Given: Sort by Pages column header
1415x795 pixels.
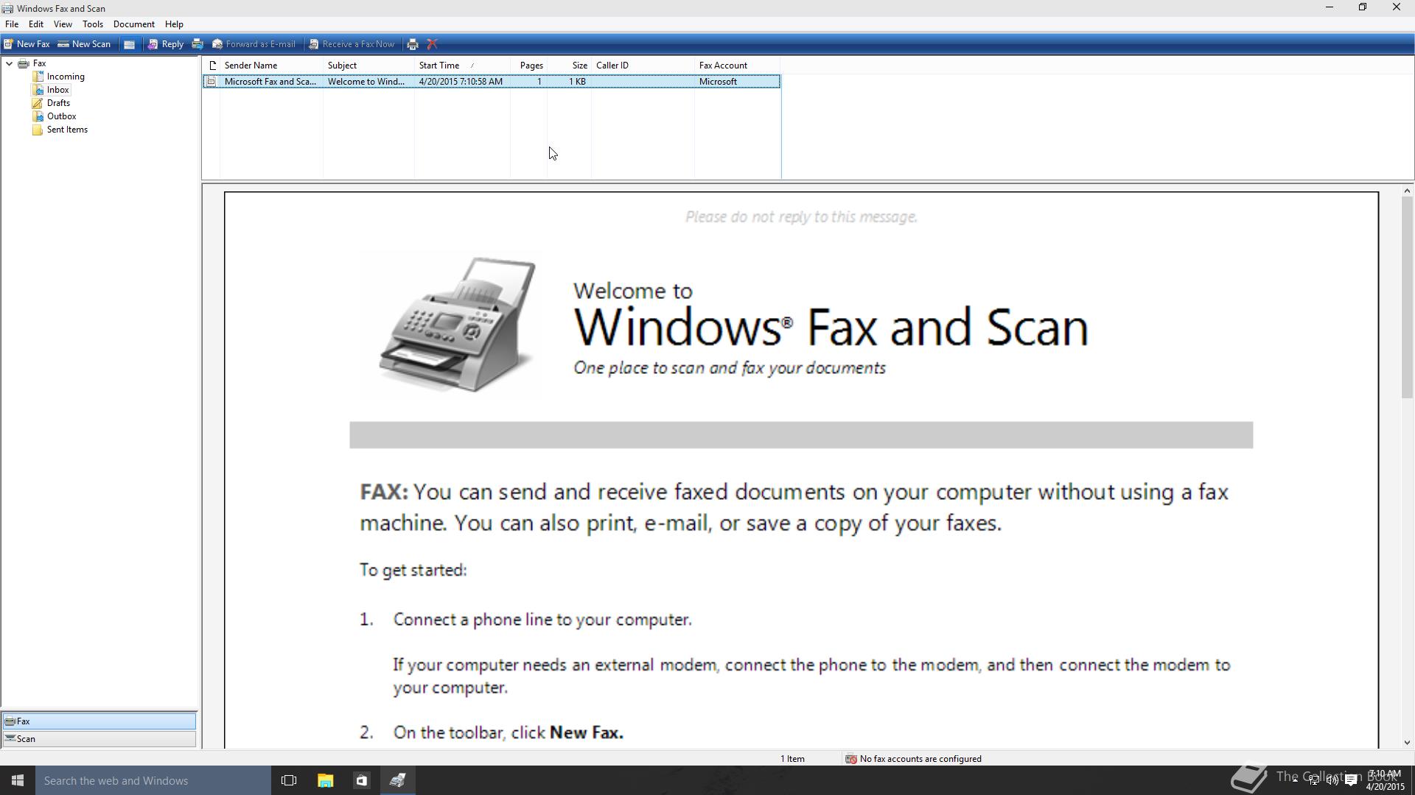Looking at the screenshot, I should 528,66.
